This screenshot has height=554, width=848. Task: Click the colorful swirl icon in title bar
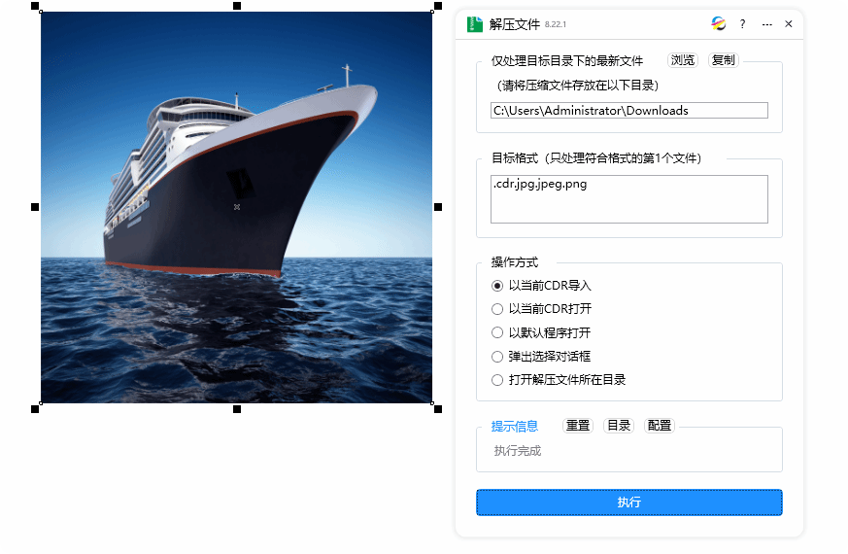click(x=718, y=23)
